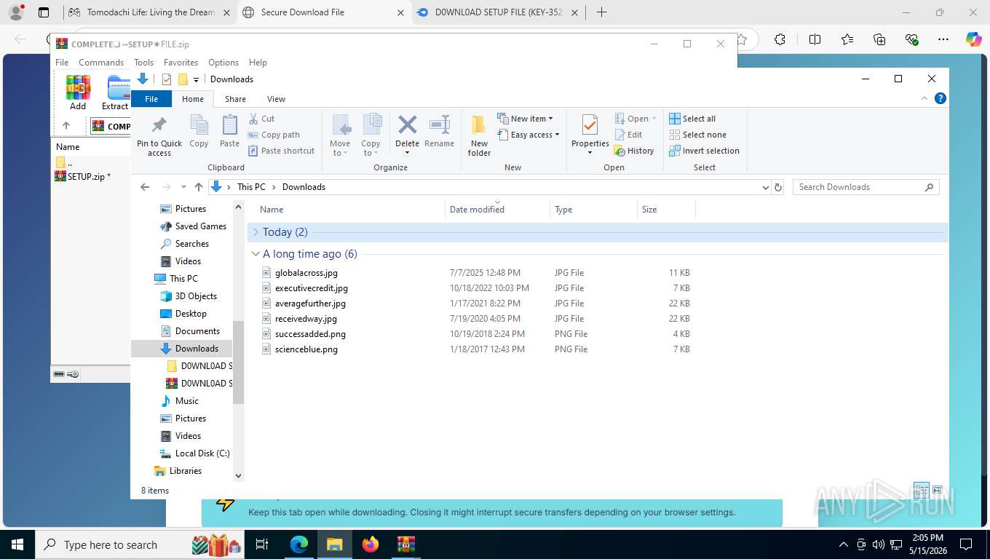Open the File tab in explorer
The height and width of the screenshot is (559, 990).
151,99
